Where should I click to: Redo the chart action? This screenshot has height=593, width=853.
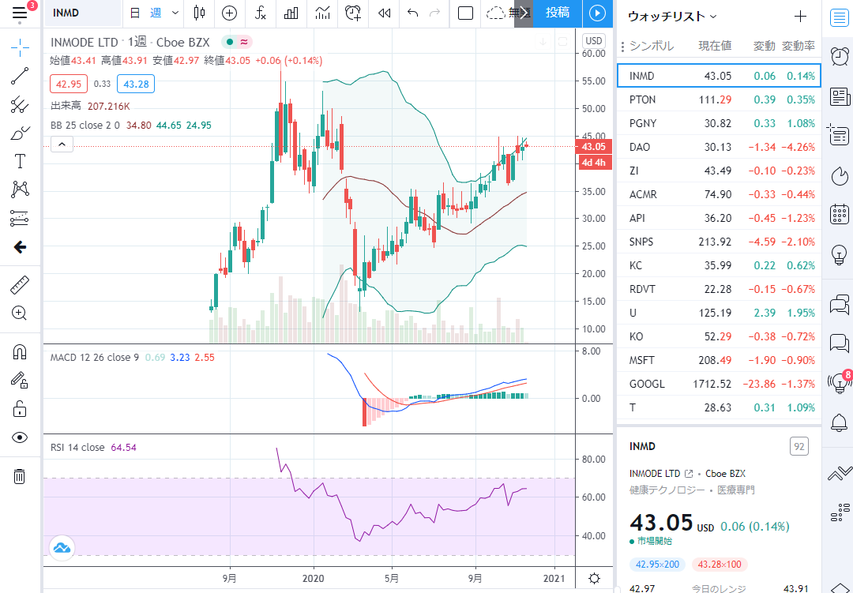434,13
